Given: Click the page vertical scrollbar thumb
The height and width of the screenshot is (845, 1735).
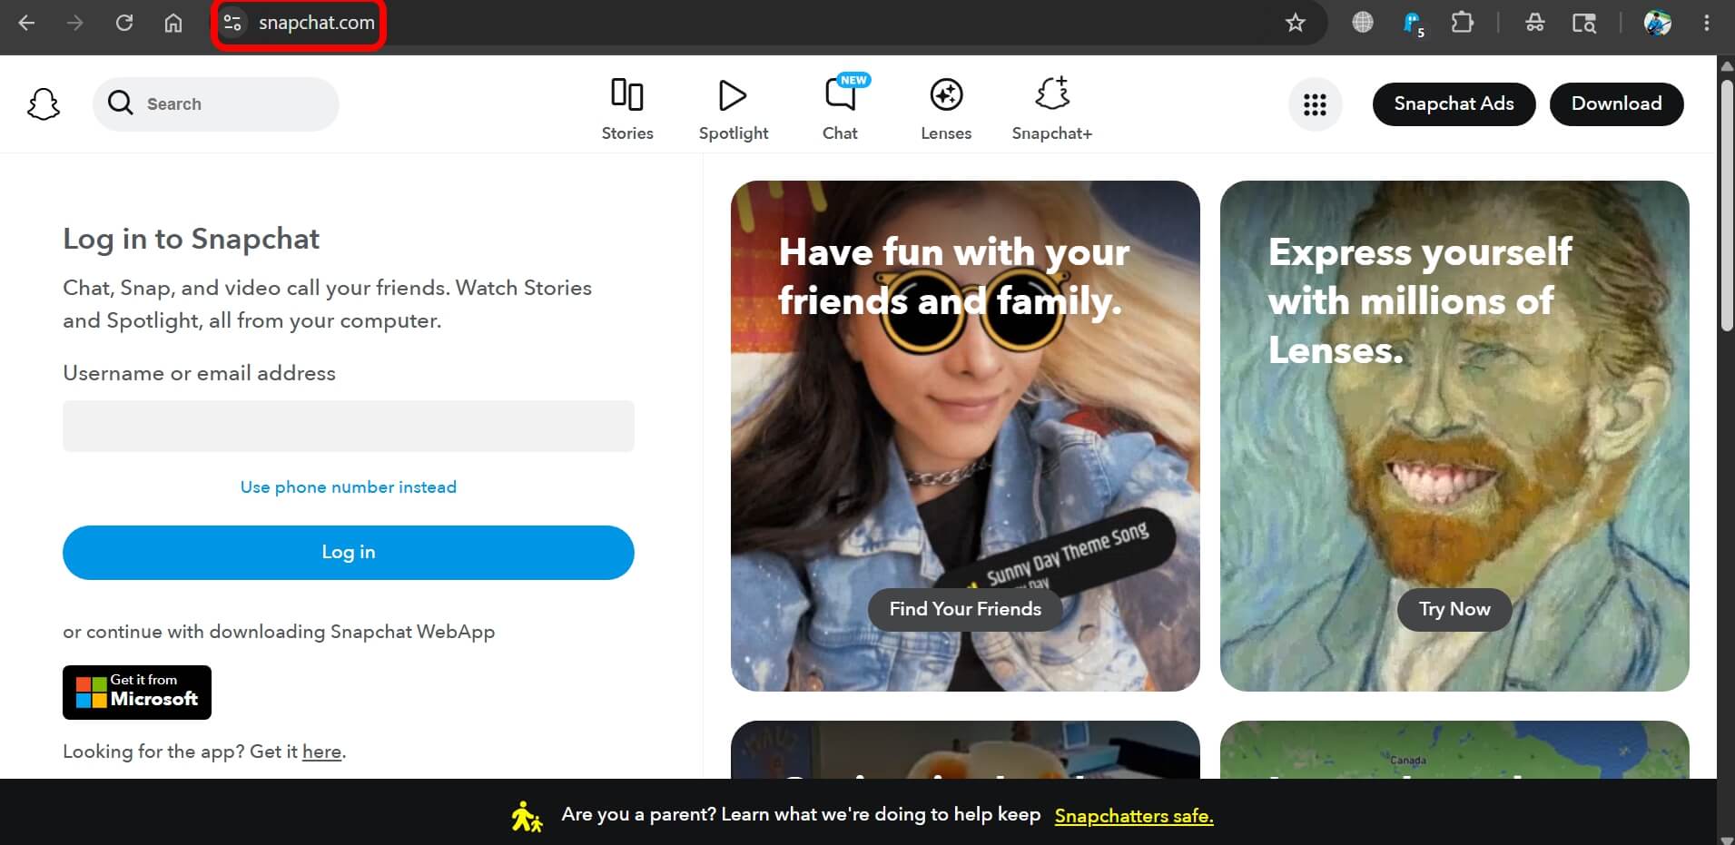Looking at the screenshot, I should (1727, 207).
